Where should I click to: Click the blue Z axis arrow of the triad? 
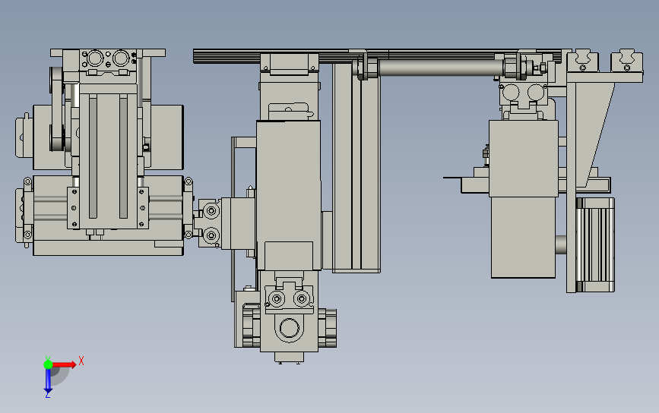[x=48, y=380]
